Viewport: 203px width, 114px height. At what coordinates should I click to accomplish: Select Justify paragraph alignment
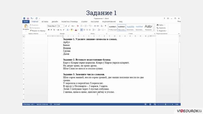point(90,30)
